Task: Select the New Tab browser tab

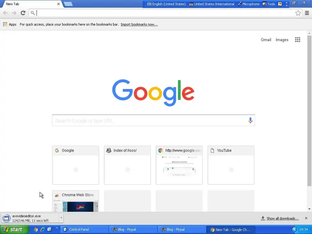Action: point(32,4)
